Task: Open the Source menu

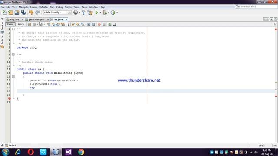Action: 34,7
